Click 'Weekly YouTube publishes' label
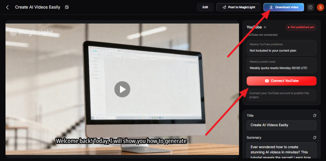Viewport: 326px width, 161px height. [266, 44]
